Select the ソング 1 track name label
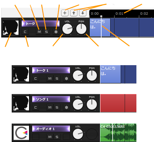 pos(51,99)
